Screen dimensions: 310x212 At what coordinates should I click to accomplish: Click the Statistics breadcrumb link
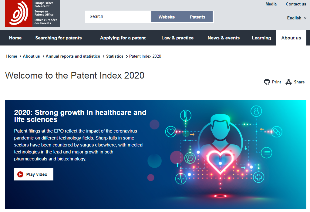tap(115, 56)
